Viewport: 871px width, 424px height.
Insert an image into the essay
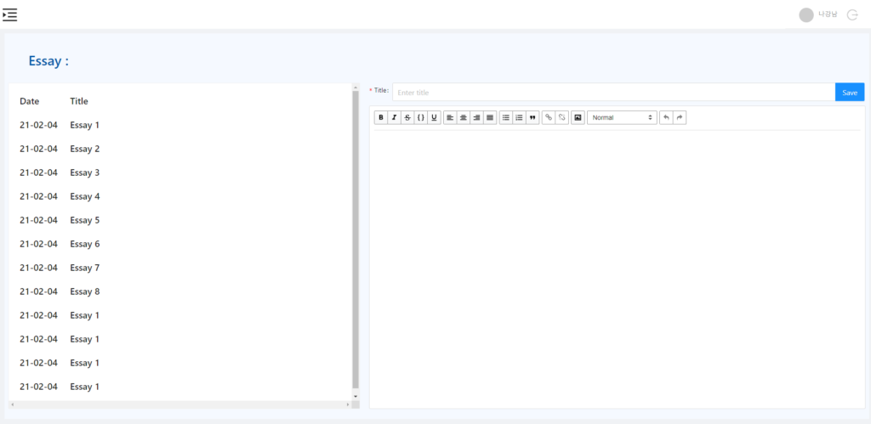pos(578,117)
